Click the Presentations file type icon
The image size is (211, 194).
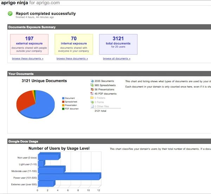92,89
